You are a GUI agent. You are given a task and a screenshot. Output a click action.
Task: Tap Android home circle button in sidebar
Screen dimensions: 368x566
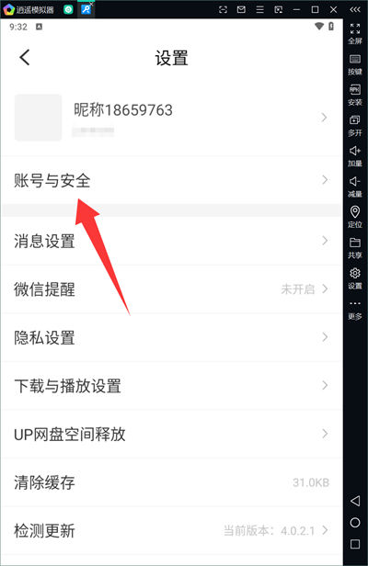(x=355, y=522)
